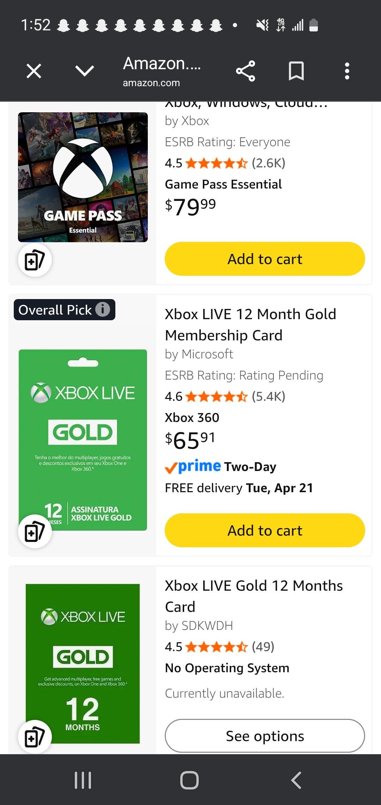This screenshot has height=805, width=381.
Task: Open the three-dot overflow menu
Action: click(x=347, y=71)
